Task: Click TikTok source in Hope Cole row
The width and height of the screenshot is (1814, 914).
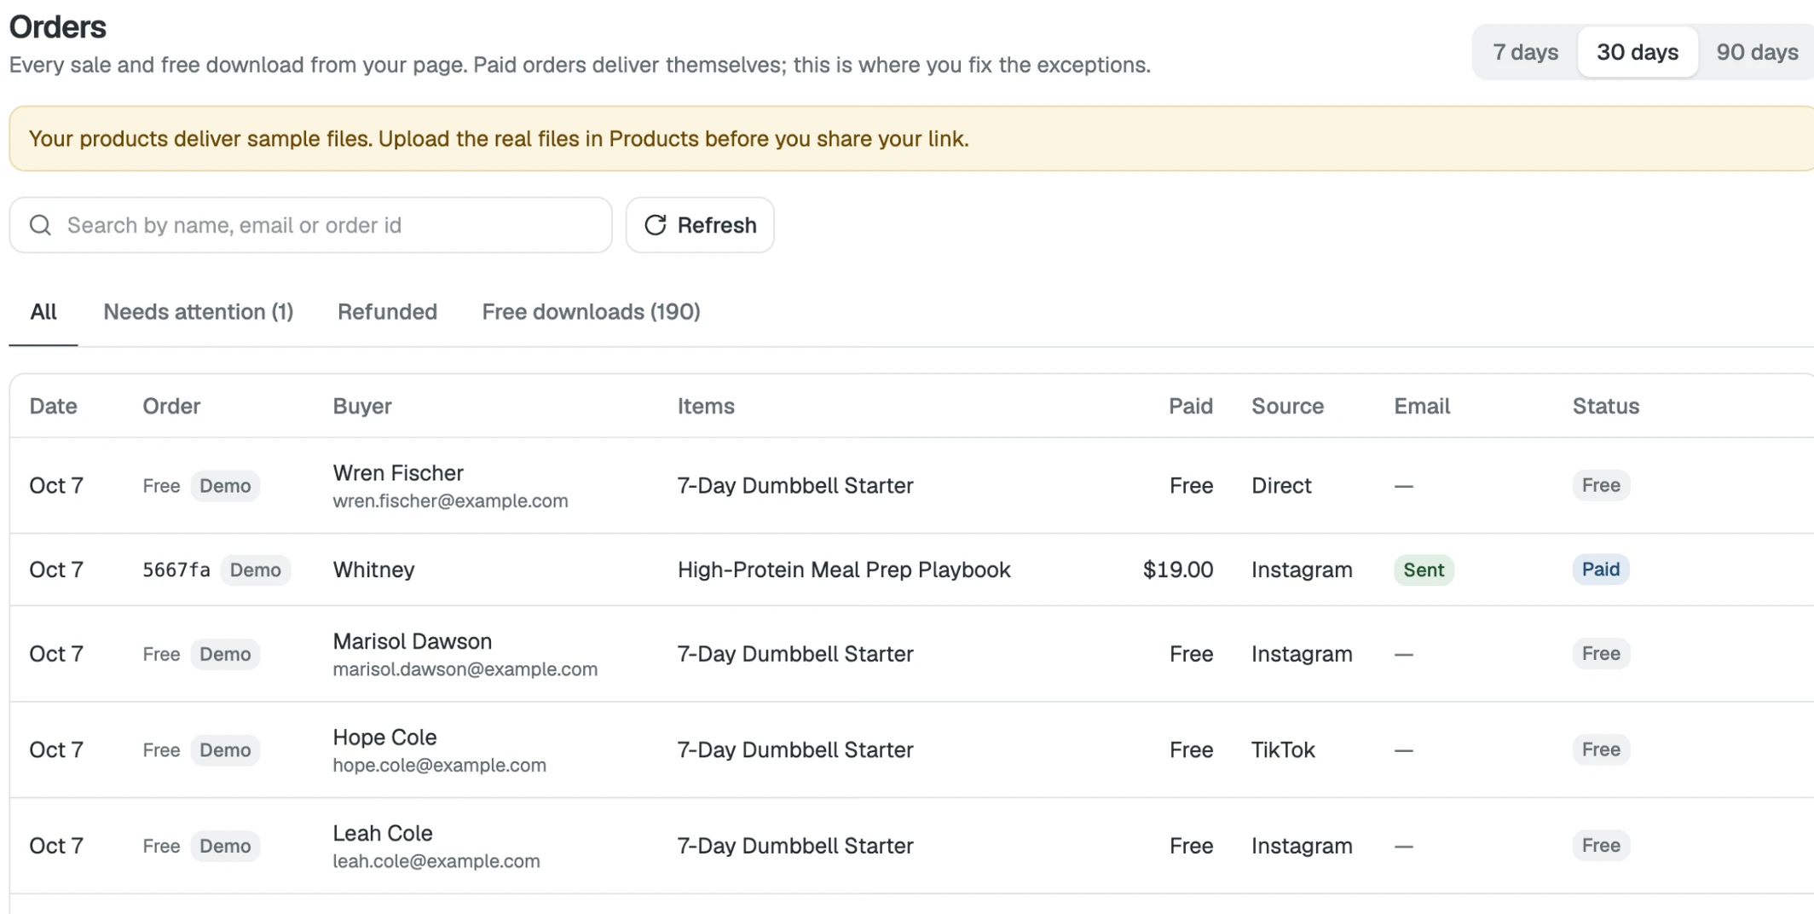Action: tap(1283, 750)
